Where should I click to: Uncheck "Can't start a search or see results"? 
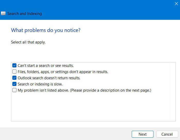(x=14, y=65)
